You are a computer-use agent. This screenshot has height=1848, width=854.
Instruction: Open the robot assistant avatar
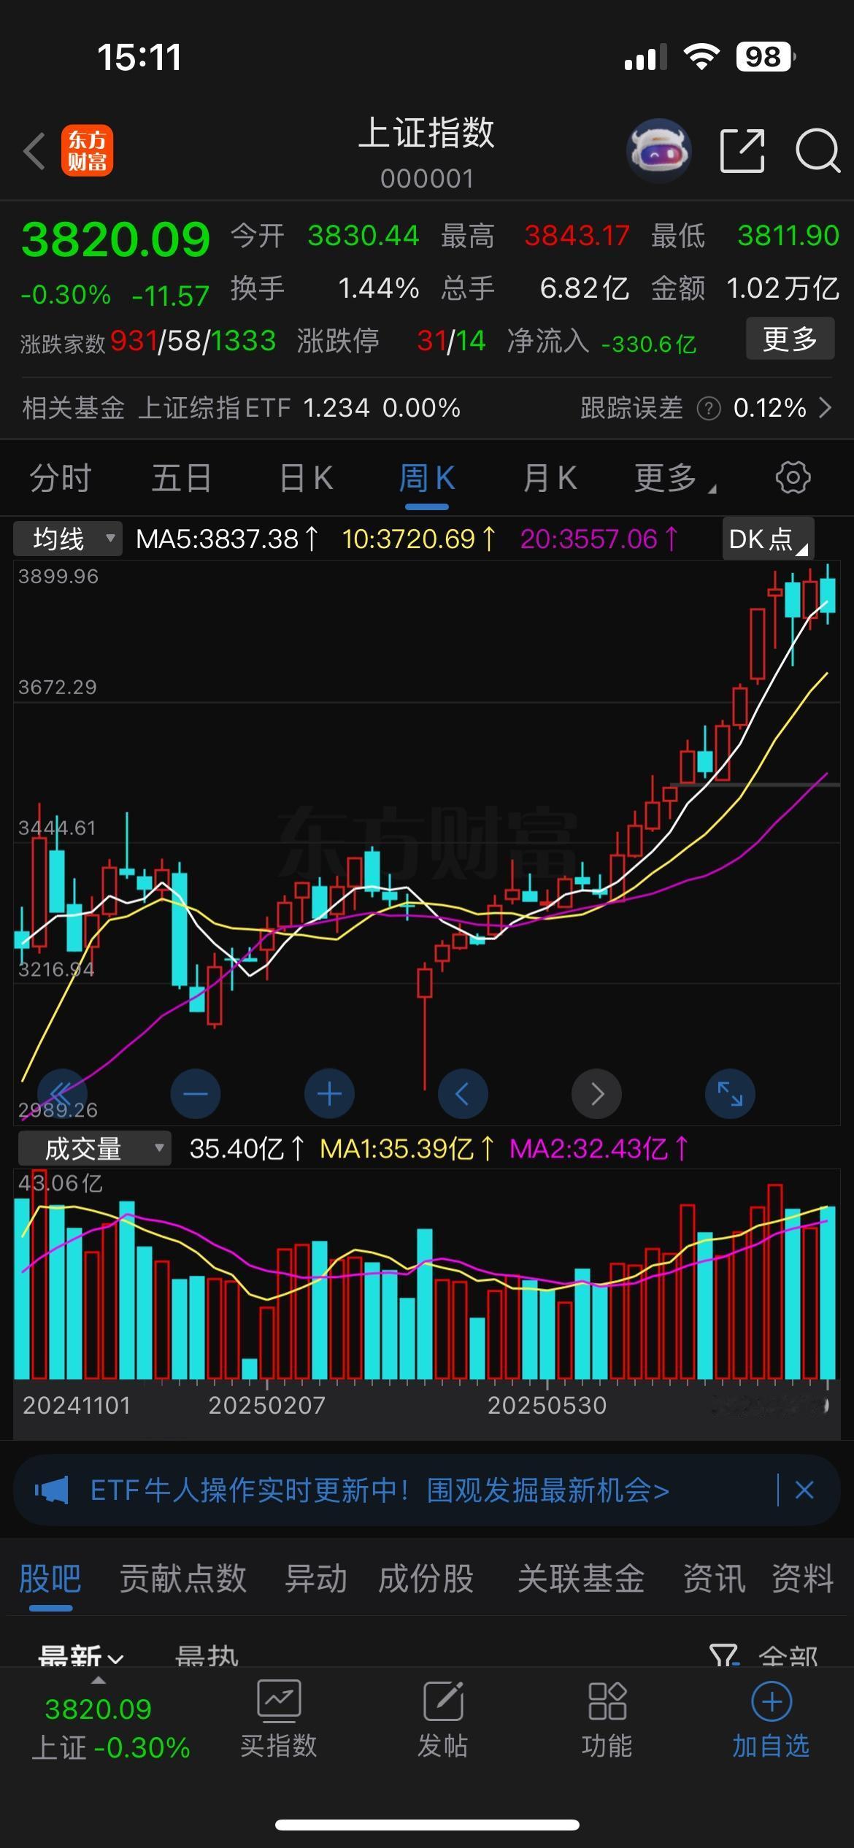(x=658, y=150)
